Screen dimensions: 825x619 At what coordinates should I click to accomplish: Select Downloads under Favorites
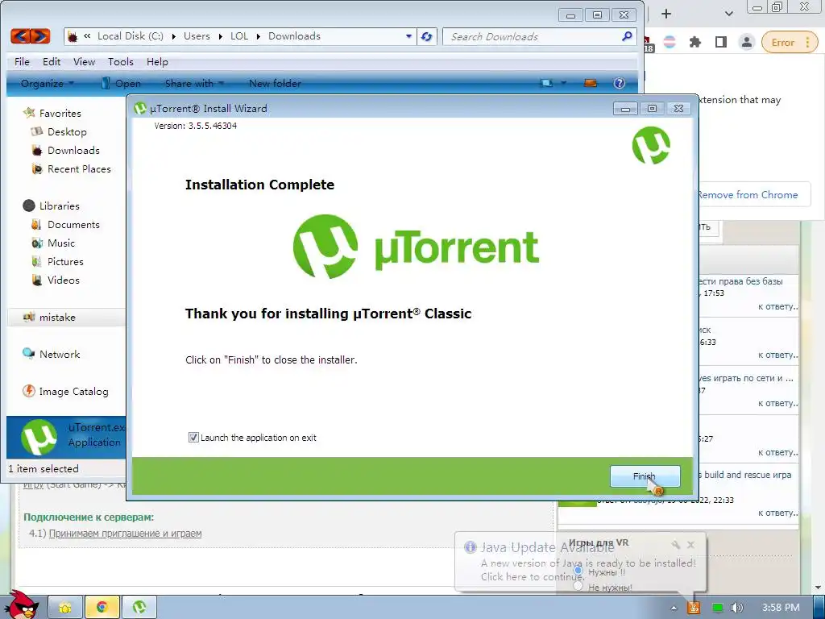(73, 151)
